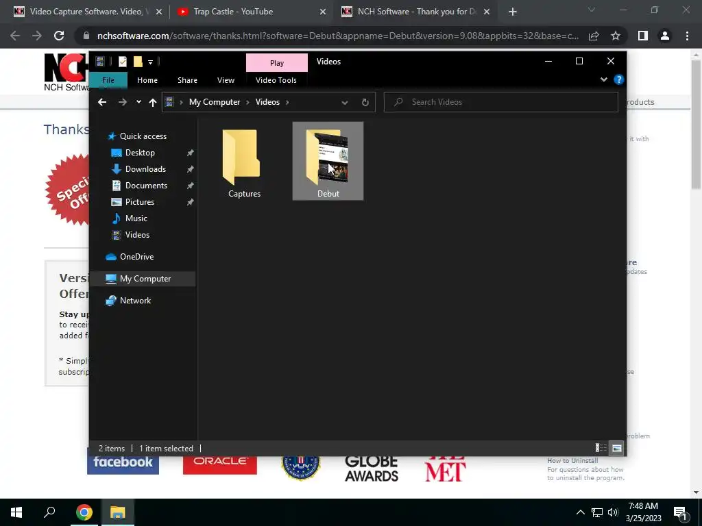The image size is (702, 526).
Task: Click File Explorer icon in taskbar
Action: coord(118,512)
